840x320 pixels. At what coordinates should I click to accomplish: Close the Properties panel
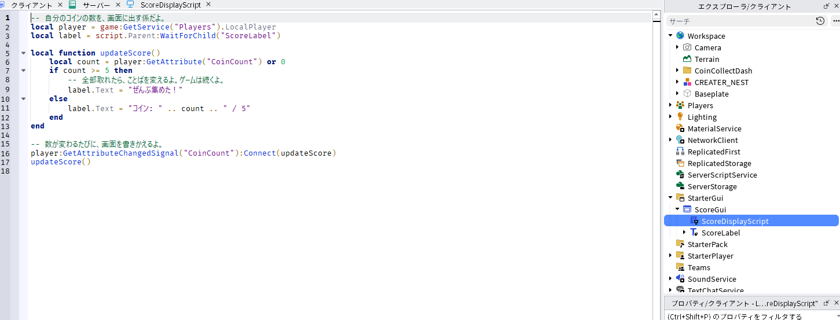point(835,303)
